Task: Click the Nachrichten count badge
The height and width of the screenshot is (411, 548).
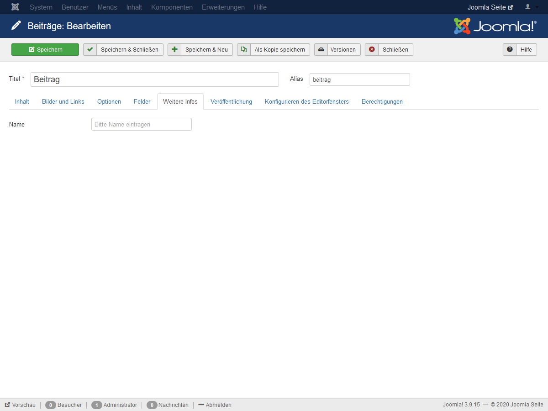Action: coord(152,405)
